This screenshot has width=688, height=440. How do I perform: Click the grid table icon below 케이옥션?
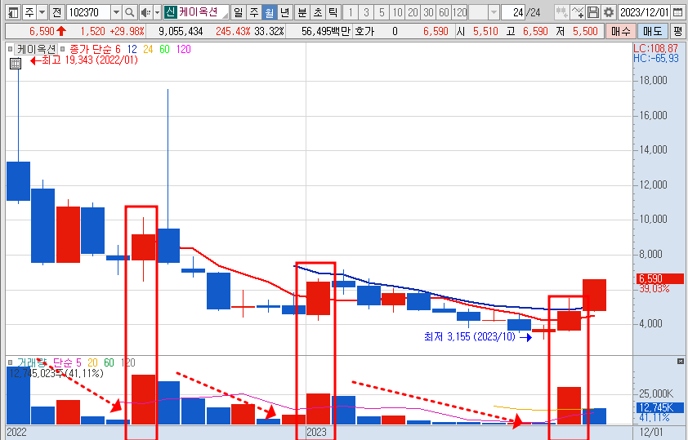(16, 64)
